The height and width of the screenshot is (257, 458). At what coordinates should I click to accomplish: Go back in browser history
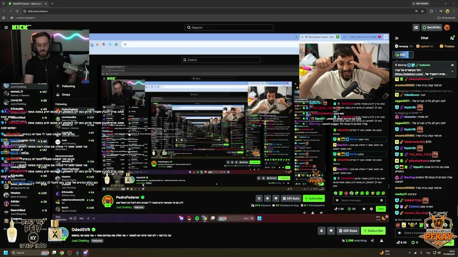coord(4,11)
